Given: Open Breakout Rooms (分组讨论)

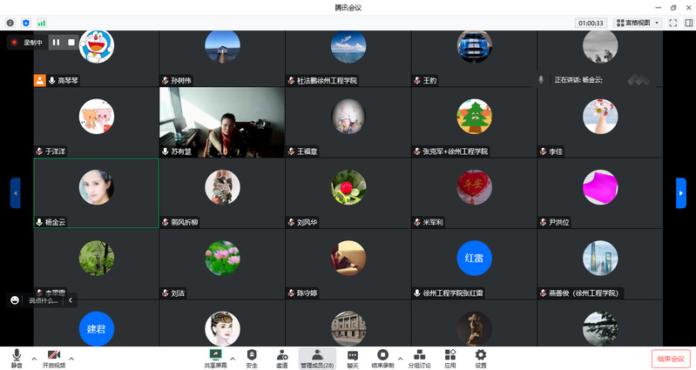Looking at the screenshot, I should coord(419,358).
